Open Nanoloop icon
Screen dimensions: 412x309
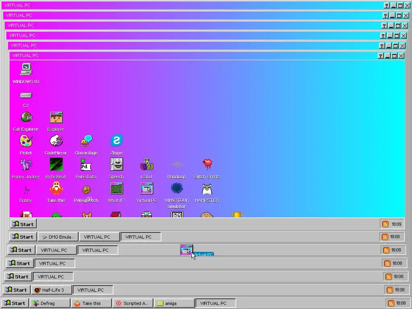[x=177, y=165]
